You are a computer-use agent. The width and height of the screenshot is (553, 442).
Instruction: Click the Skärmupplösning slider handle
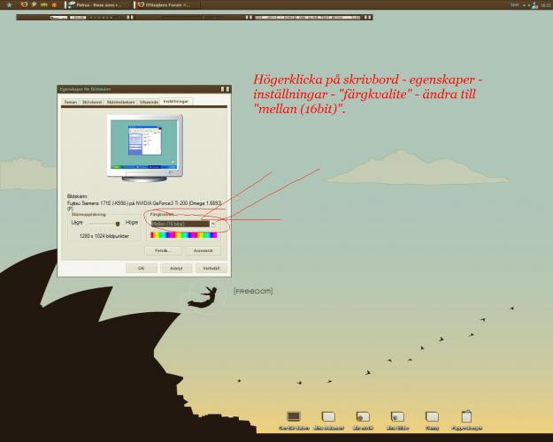pos(117,224)
